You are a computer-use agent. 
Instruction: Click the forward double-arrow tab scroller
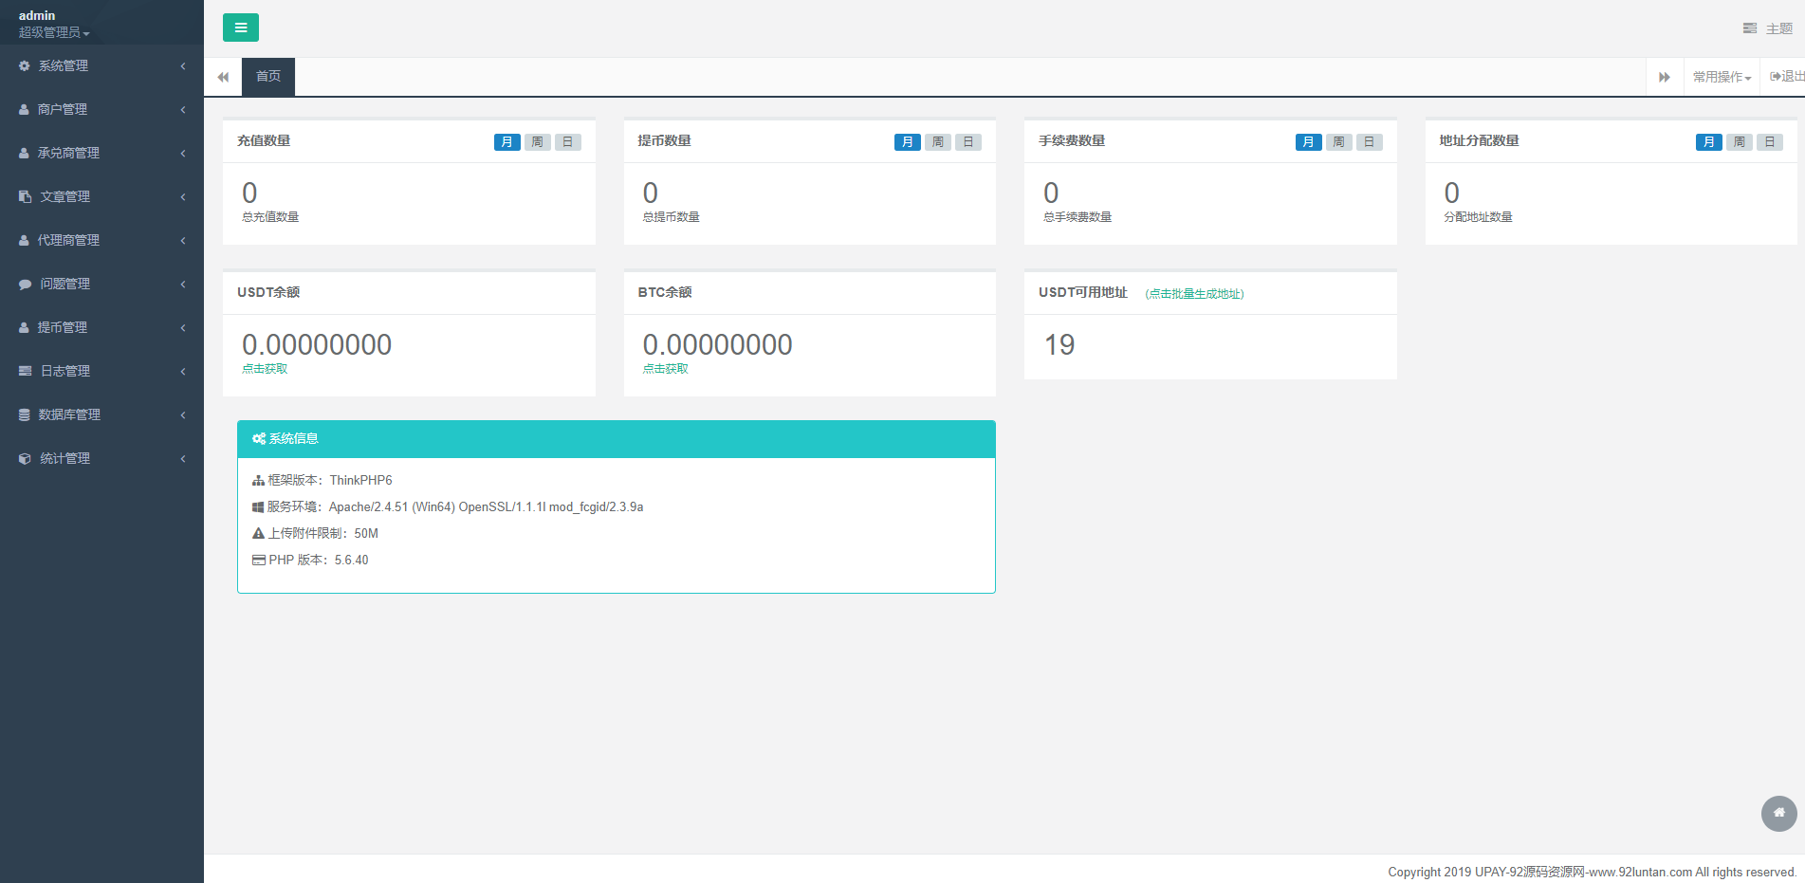coord(1664,77)
